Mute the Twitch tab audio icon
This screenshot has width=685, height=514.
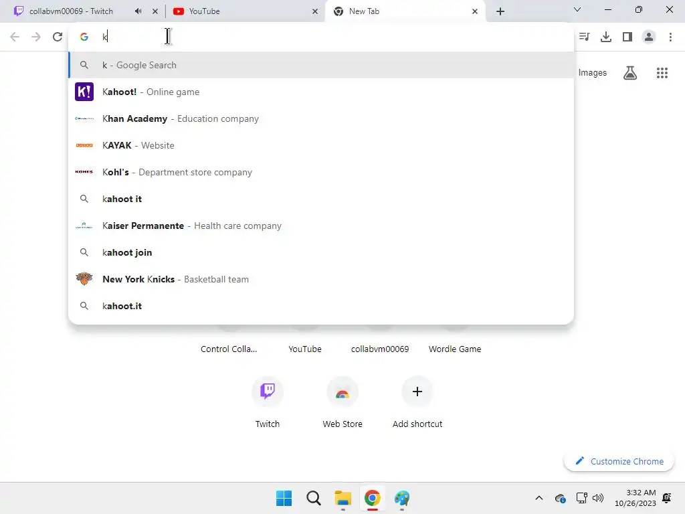(138, 11)
